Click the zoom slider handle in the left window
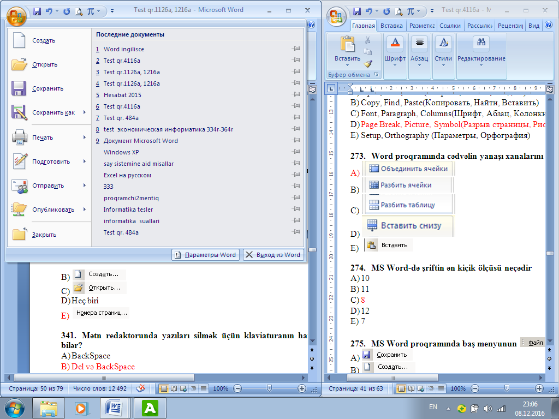The image size is (559, 419). point(269,388)
